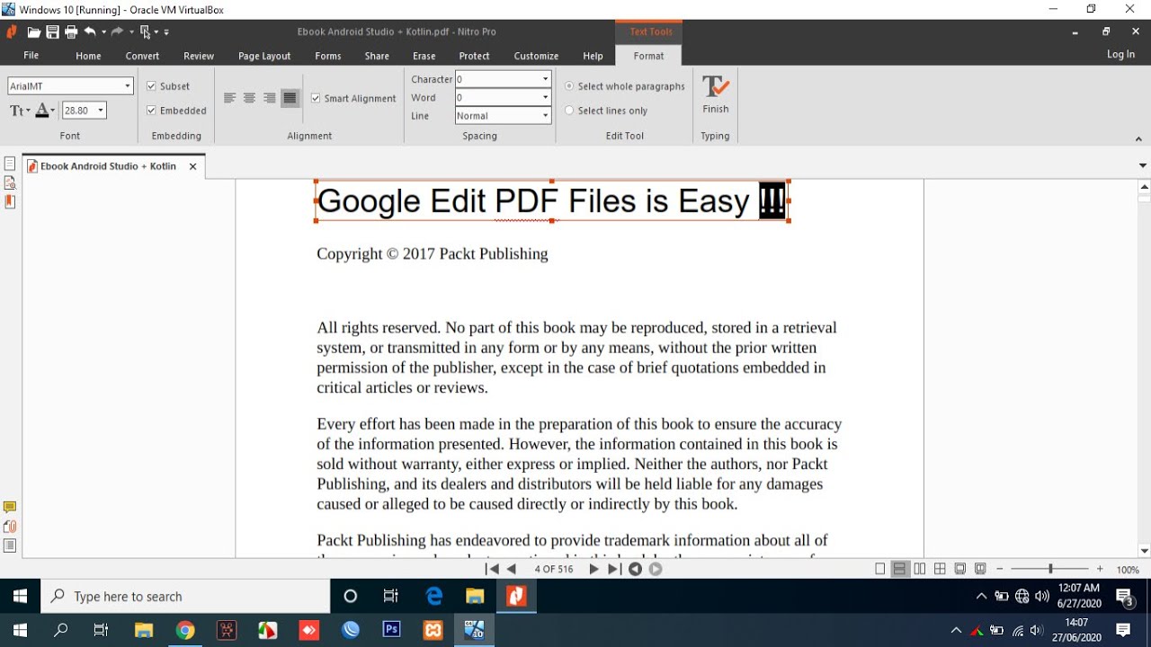Click the zoom slider handle
1151x647 pixels.
click(x=1050, y=569)
